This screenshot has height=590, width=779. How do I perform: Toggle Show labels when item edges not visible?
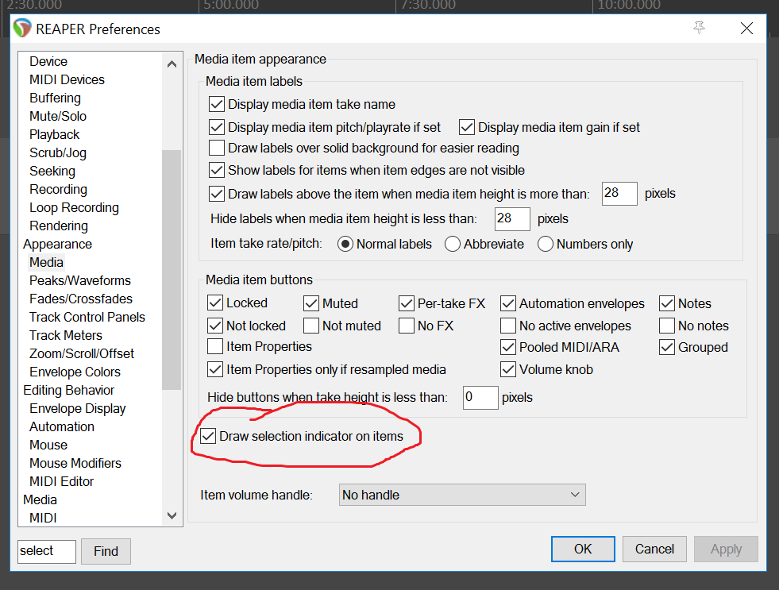217,171
